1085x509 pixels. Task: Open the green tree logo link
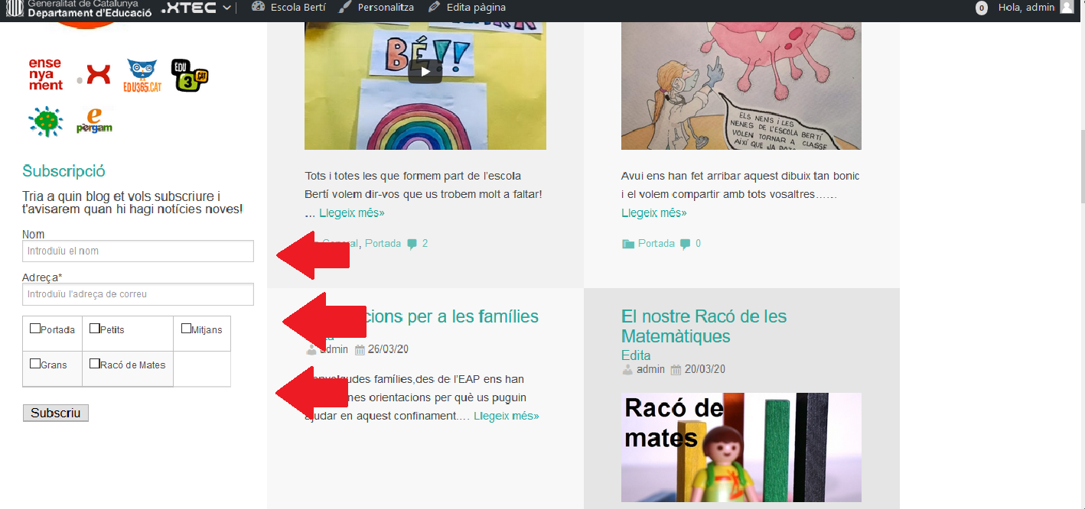(45, 121)
